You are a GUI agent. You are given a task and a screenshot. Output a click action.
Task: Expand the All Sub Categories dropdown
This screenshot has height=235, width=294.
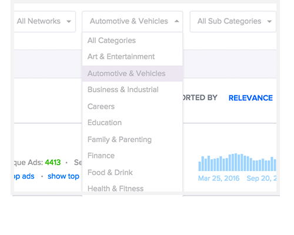[233, 21]
